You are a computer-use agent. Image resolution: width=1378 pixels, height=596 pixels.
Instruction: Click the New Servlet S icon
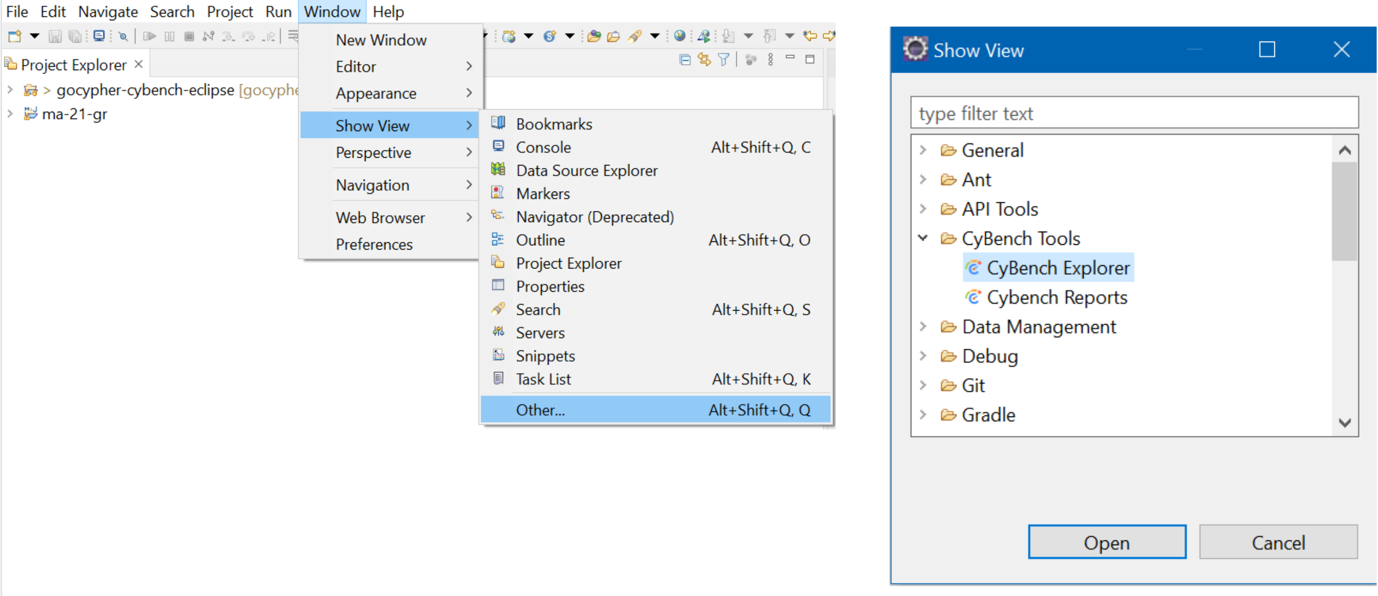[550, 36]
